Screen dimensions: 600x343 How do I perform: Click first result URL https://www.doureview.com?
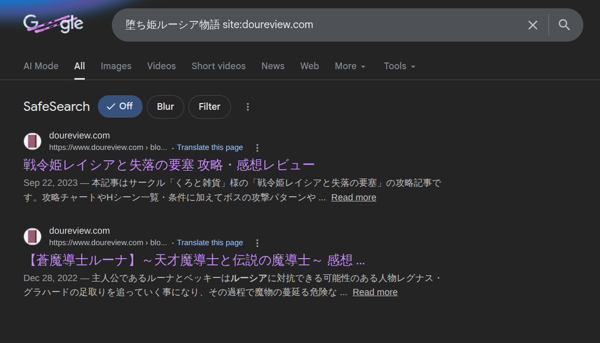tap(108, 147)
